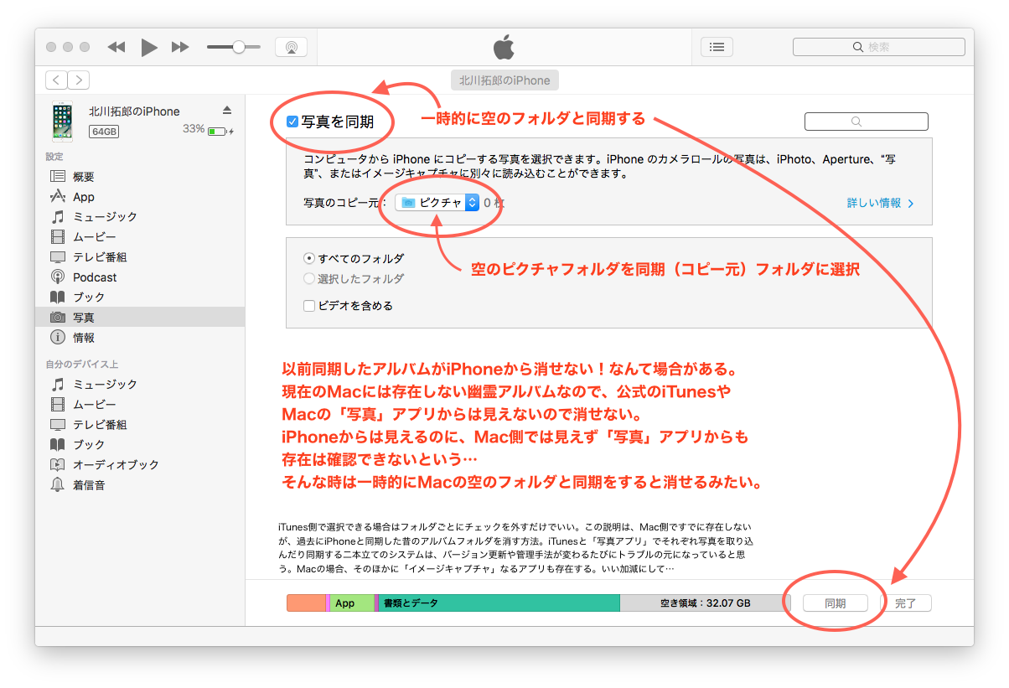
Task: Click the 64GB capacity badge
Action: tap(105, 132)
